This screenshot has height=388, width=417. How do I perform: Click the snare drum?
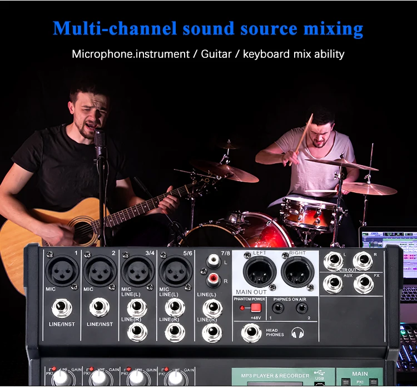(309, 214)
